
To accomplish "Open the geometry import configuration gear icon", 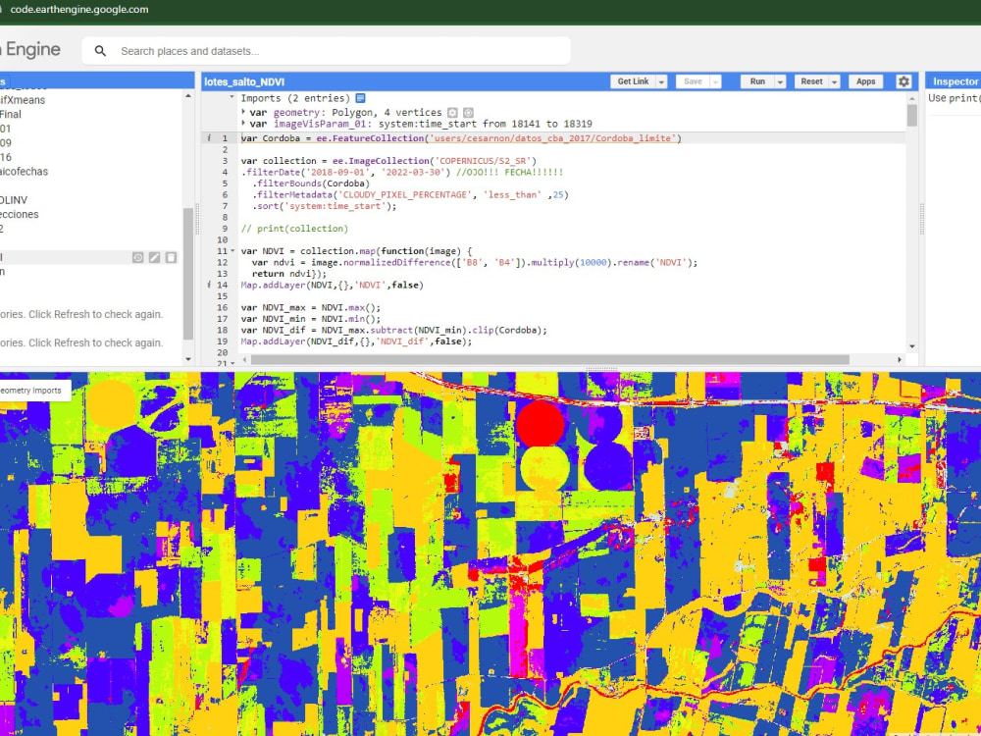I will tap(453, 112).
